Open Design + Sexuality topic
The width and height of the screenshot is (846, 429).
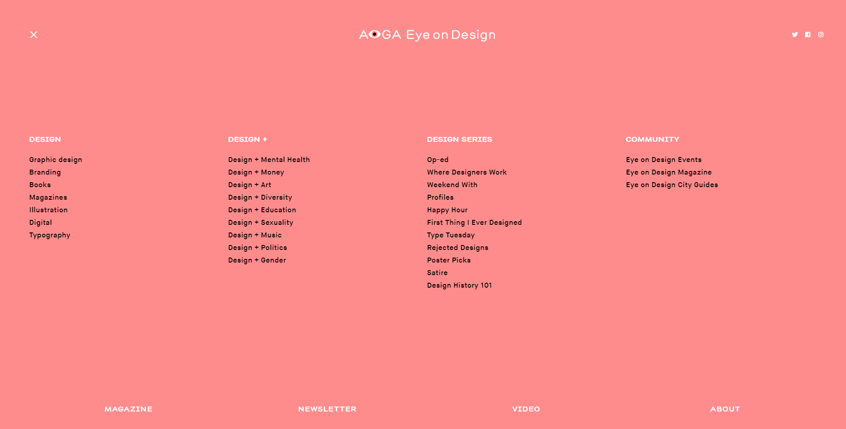click(x=260, y=223)
